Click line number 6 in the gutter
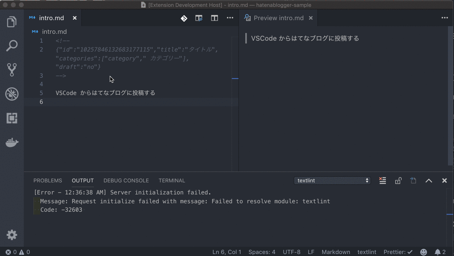454x256 pixels. coord(41,102)
